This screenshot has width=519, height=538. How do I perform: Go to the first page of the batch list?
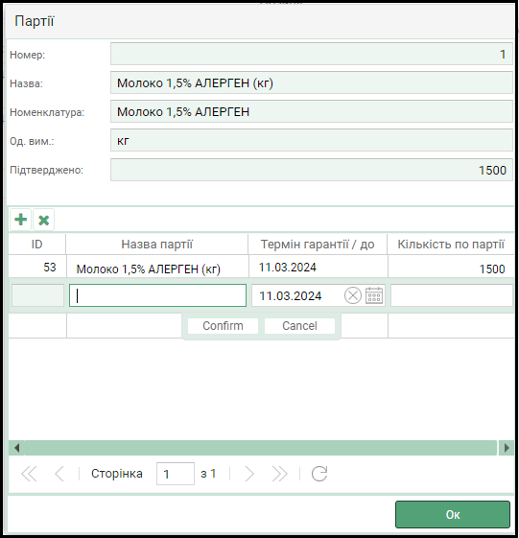click(x=29, y=474)
